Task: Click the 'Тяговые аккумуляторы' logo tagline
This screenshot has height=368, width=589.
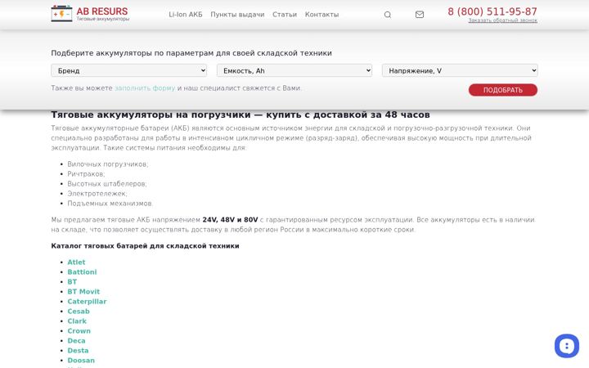Action: [x=103, y=19]
